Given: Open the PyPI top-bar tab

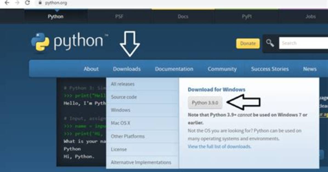Looking at the screenshot, I should [x=247, y=16].
